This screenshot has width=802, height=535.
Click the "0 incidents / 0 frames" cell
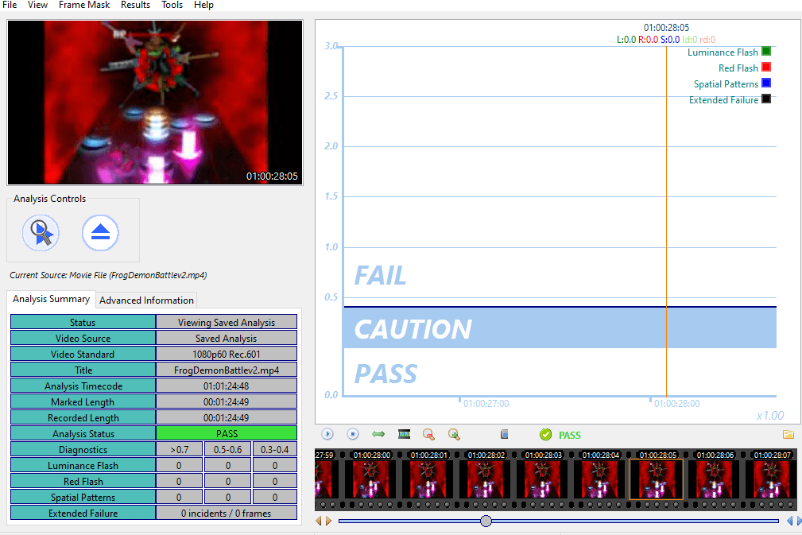(x=227, y=513)
